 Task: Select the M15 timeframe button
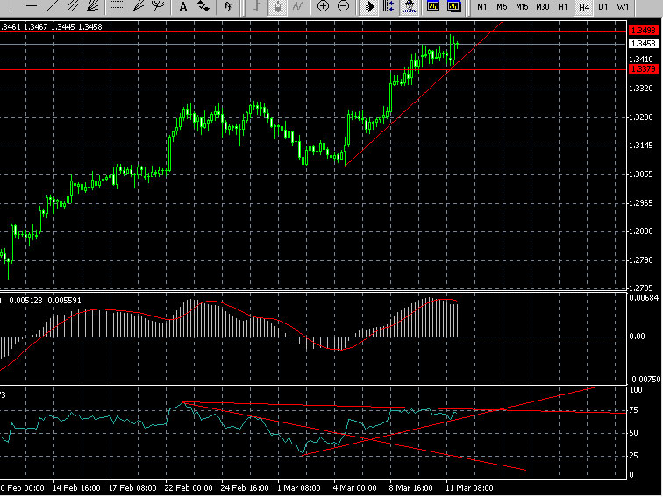point(522,6)
